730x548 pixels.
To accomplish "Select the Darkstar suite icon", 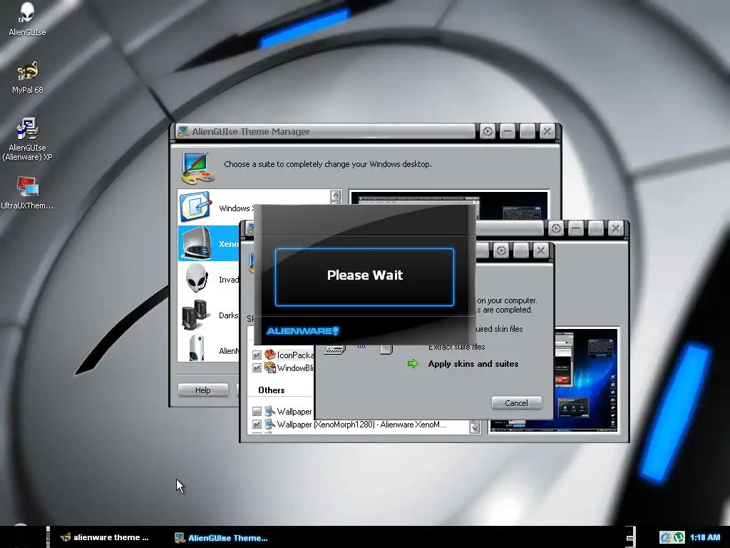I will (x=195, y=314).
